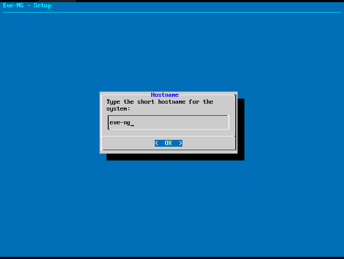Click the 'Eve-NG - Setup' header text
This screenshot has width=344, height=259.
(27, 6)
